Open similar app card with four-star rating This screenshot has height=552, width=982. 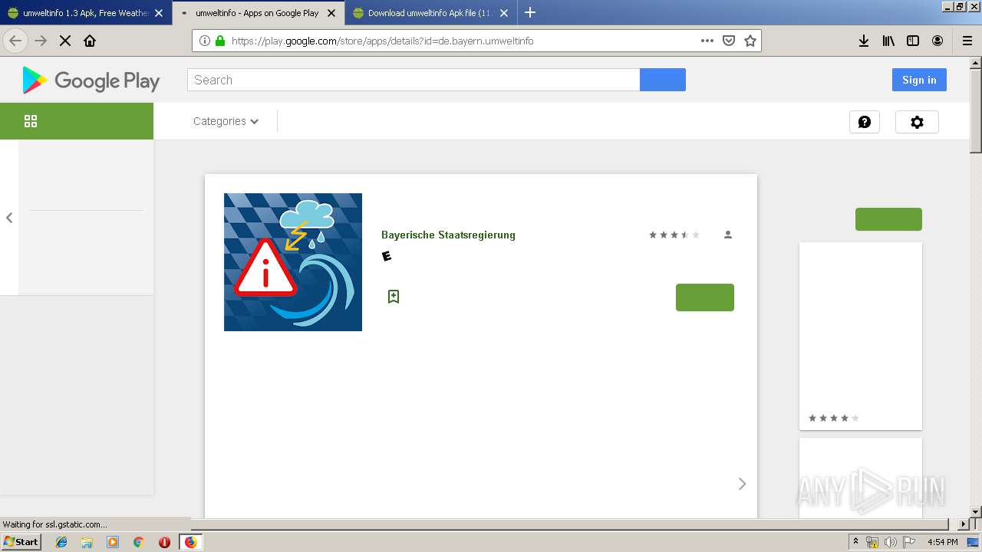(861, 336)
